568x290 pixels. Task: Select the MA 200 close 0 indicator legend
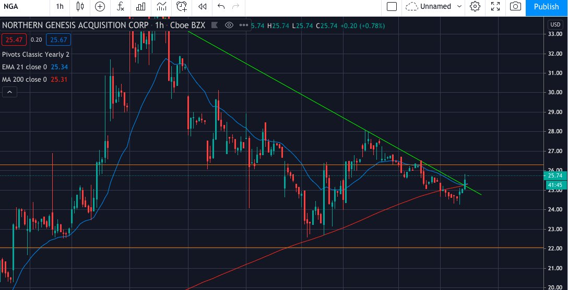[24, 80]
